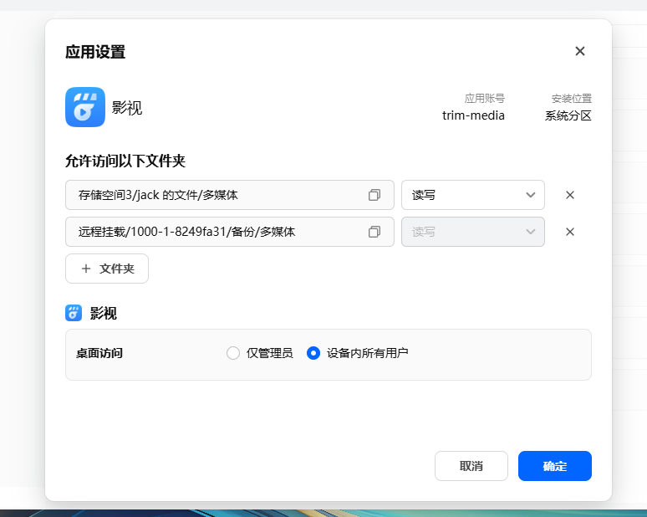Copy path of 远程挂载 多媒体 folder
This screenshot has height=517, width=647.
pos(374,232)
